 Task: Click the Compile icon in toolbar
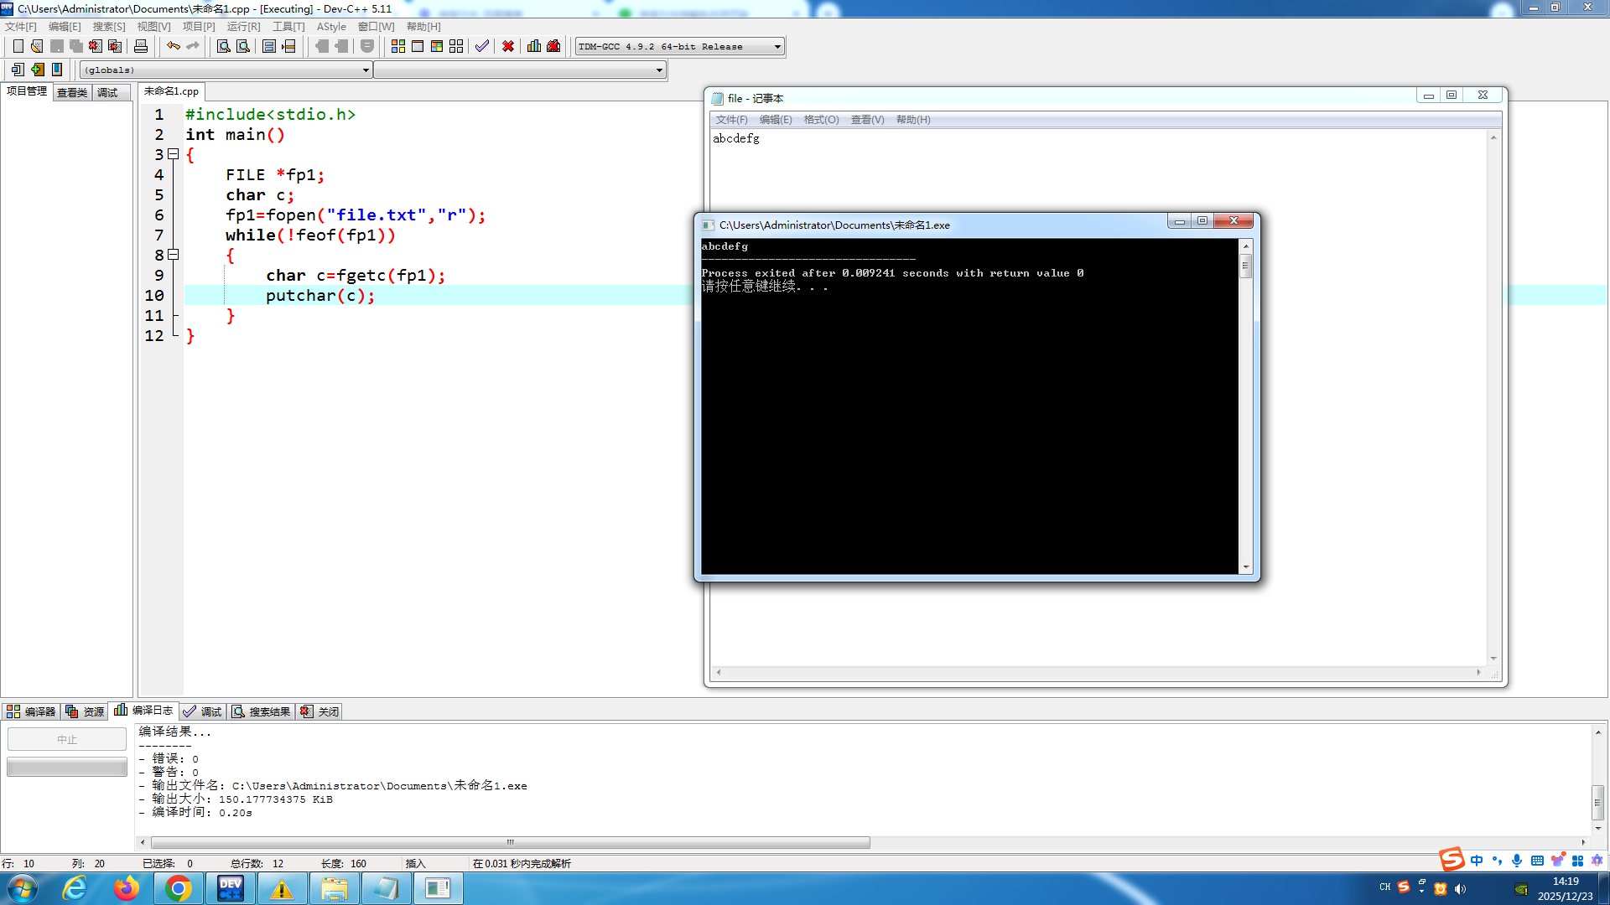click(398, 46)
